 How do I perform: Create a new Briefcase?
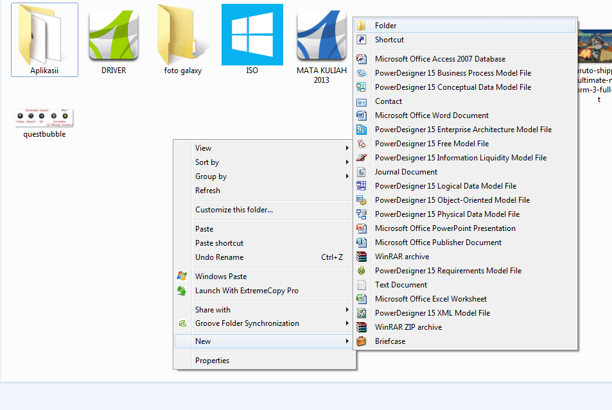pyautogui.click(x=465, y=341)
